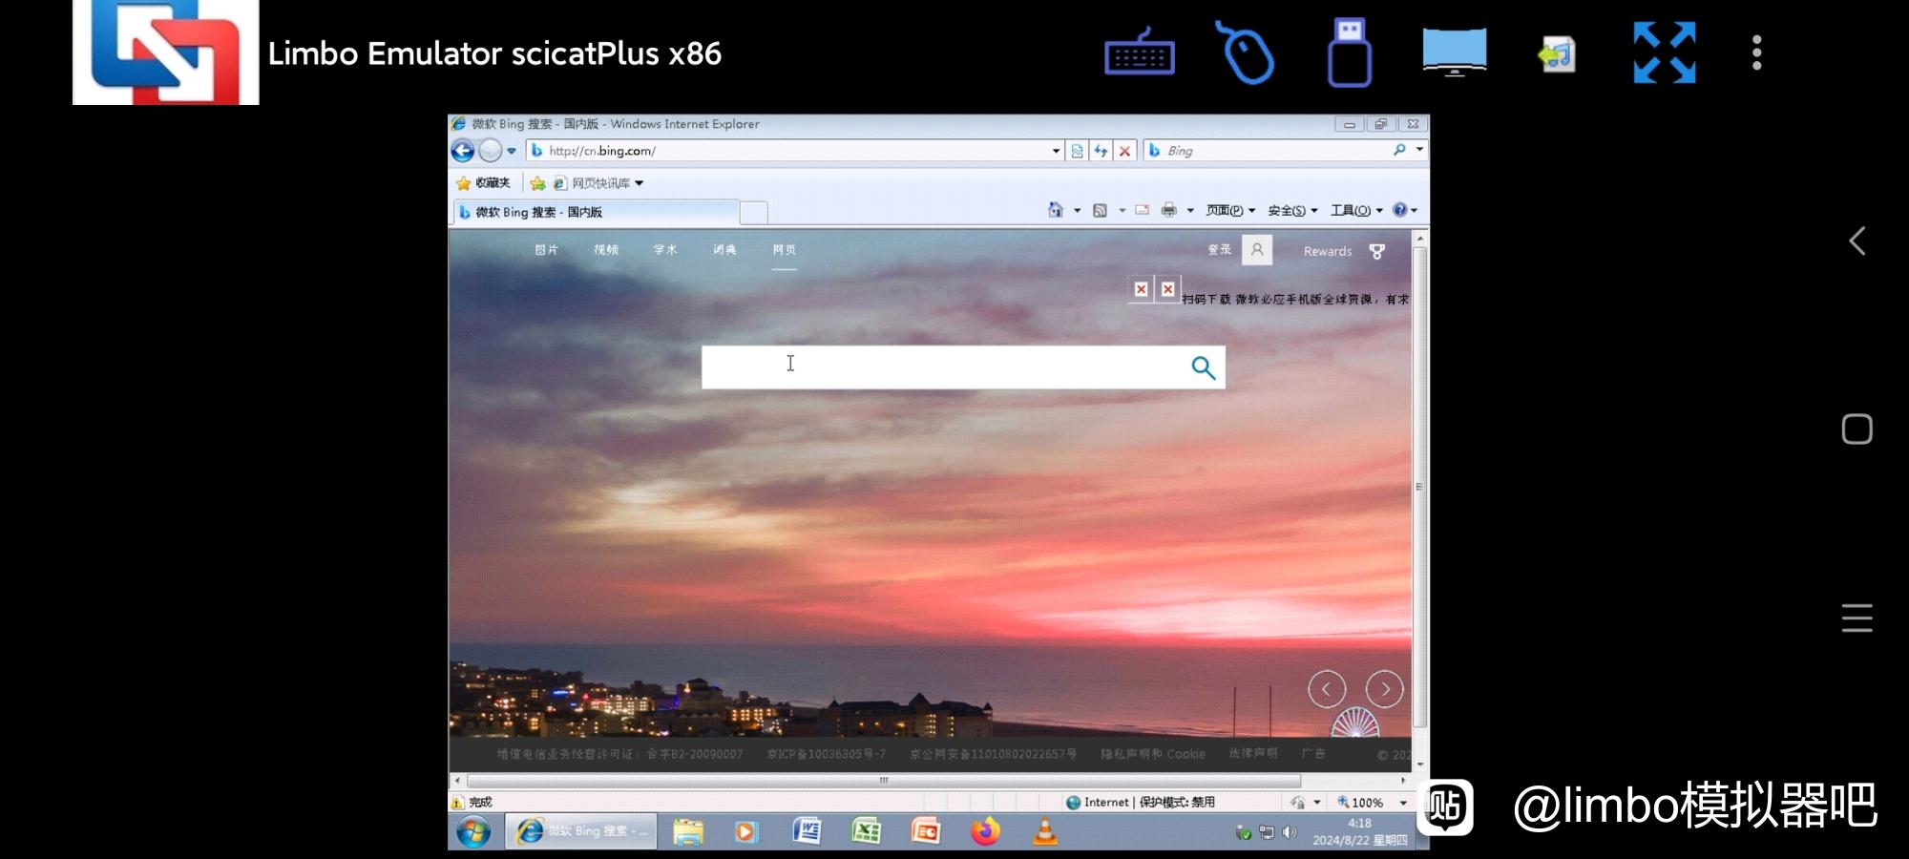This screenshot has height=859, width=1909.
Task: Launch Microsoft Excel from taskbar
Action: tap(866, 832)
